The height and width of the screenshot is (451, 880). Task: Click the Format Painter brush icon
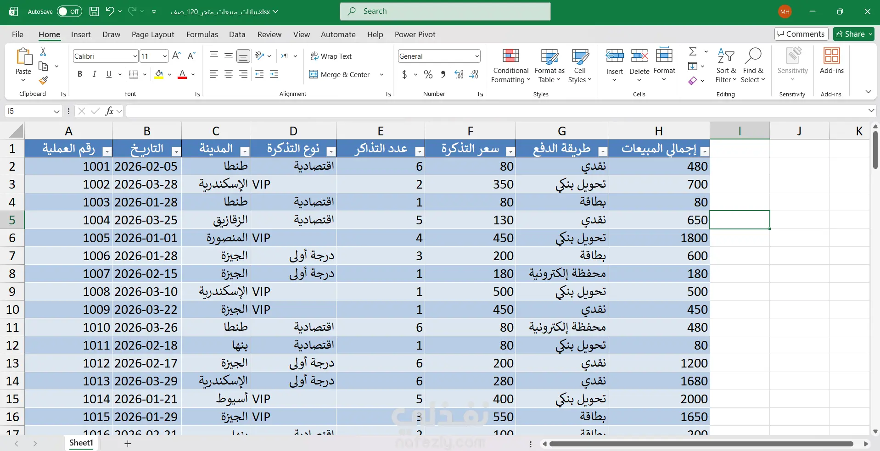tap(43, 81)
